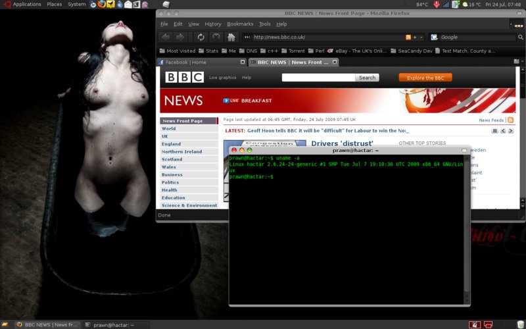Show previous headline in latest ticker
The image size is (526, 329).
(502, 131)
